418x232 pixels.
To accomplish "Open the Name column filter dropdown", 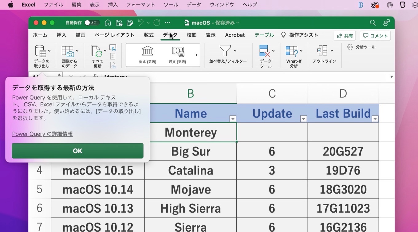I will click(x=233, y=118).
